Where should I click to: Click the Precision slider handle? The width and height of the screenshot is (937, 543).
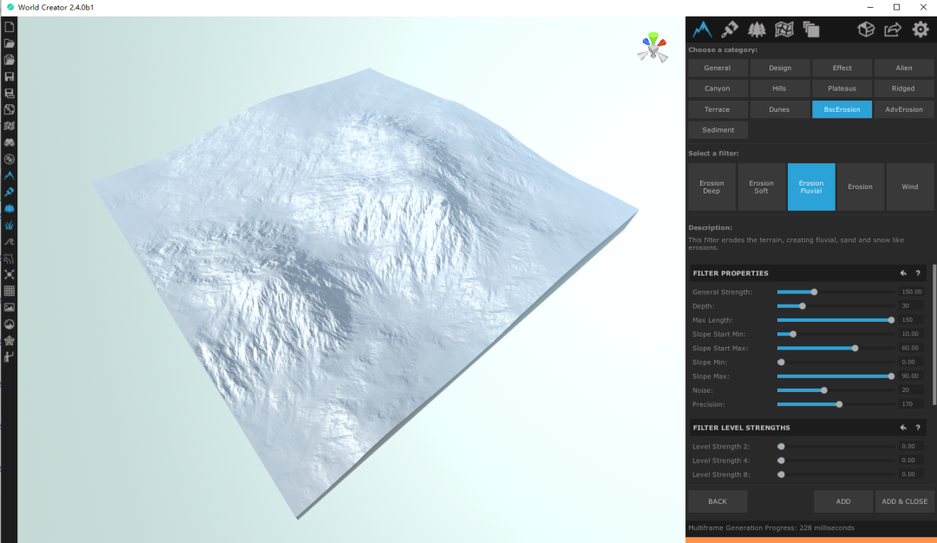840,404
